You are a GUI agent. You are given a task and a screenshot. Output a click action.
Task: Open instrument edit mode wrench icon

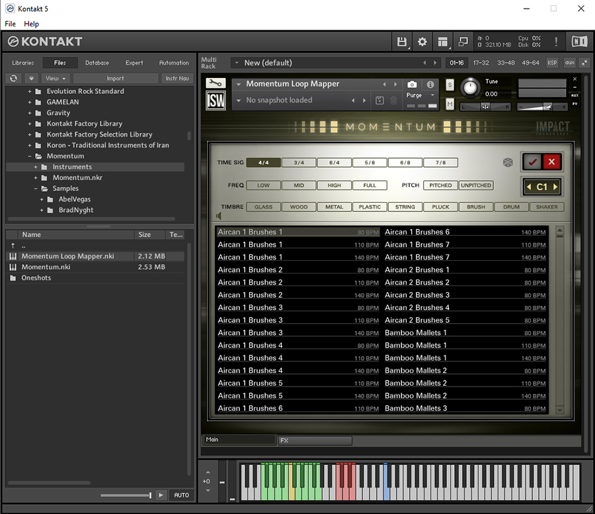(x=216, y=83)
